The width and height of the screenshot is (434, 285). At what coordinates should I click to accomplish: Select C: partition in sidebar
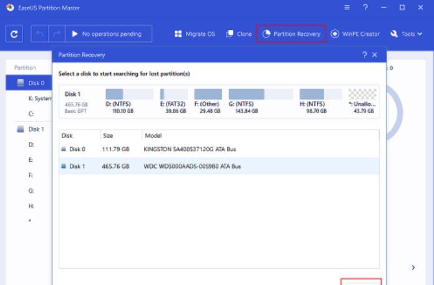click(31, 114)
